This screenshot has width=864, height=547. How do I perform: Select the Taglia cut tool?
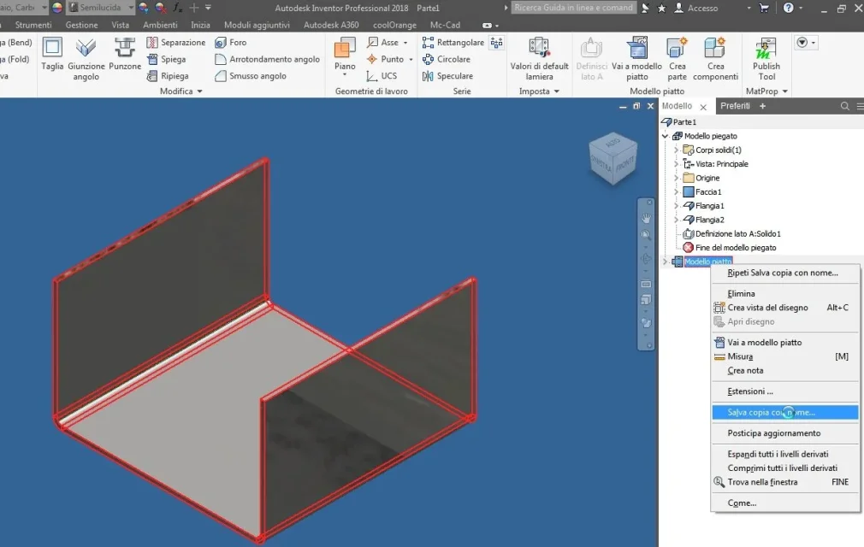tap(52, 54)
